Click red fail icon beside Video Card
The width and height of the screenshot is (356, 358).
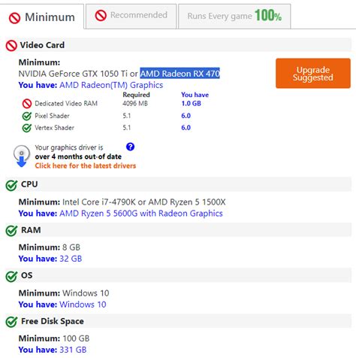pos(11,46)
